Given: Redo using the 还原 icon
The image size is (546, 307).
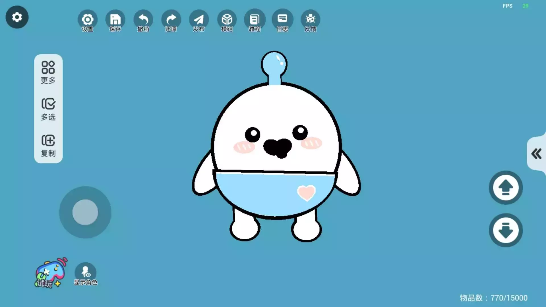Looking at the screenshot, I should [x=171, y=20].
